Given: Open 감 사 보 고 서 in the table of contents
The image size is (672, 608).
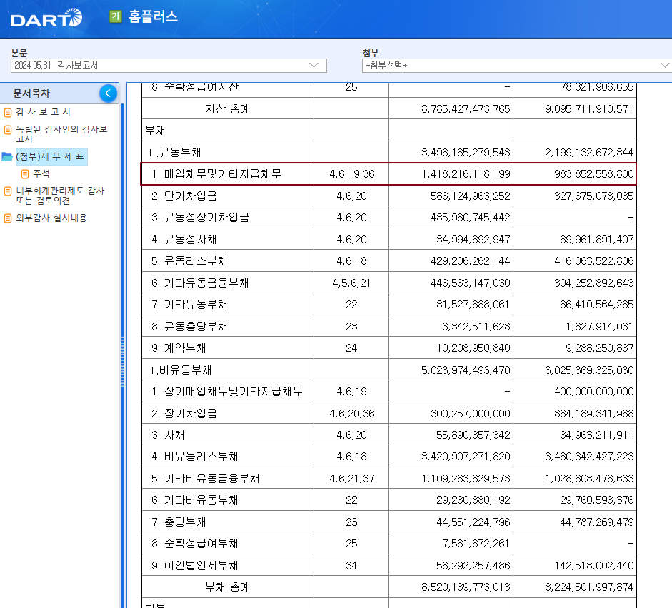Looking at the screenshot, I should coord(43,112).
